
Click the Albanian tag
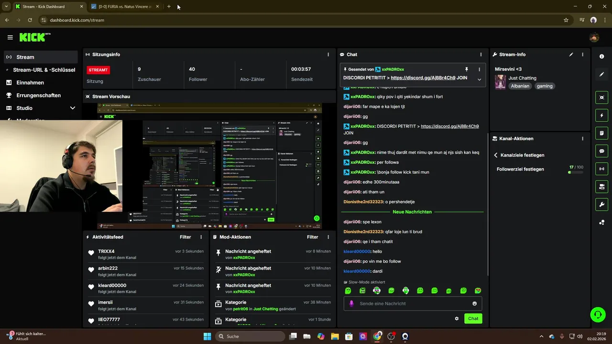point(520,86)
